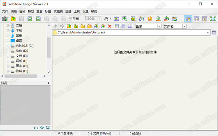Open the 查看 menu
The width and height of the screenshot is (218, 136).
point(40,11)
